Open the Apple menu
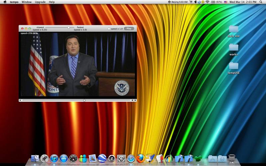The width and height of the screenshot is (266, 166). coord(5,2)
